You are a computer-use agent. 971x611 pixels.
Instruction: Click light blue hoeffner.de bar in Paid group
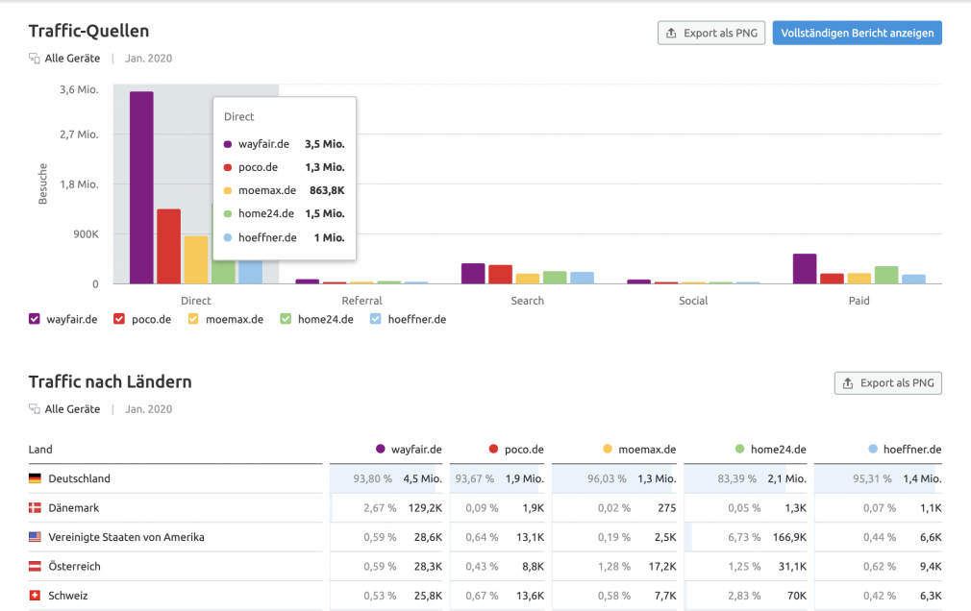click(913, 280)
